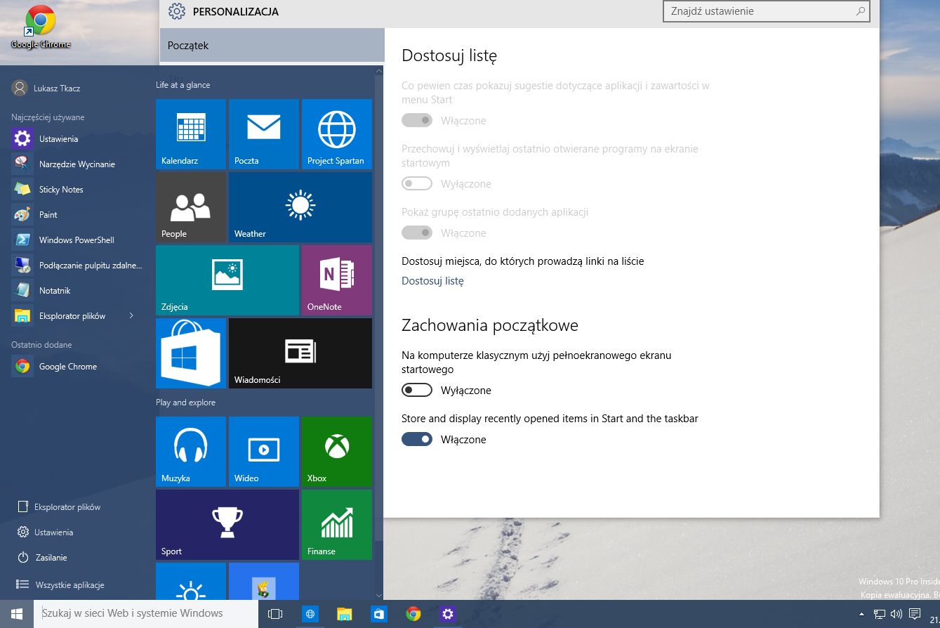Open the Finanse tile
This screenshot has width=940, height=628.
(337, 525)
